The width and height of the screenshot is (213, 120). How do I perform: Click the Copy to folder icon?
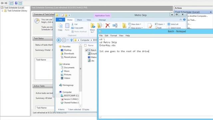pyautogui.click(x=100, y=25)
